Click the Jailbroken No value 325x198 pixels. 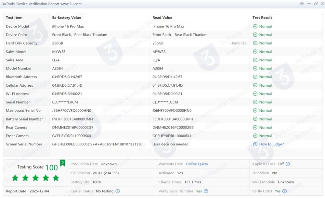[x=275, y=173]
